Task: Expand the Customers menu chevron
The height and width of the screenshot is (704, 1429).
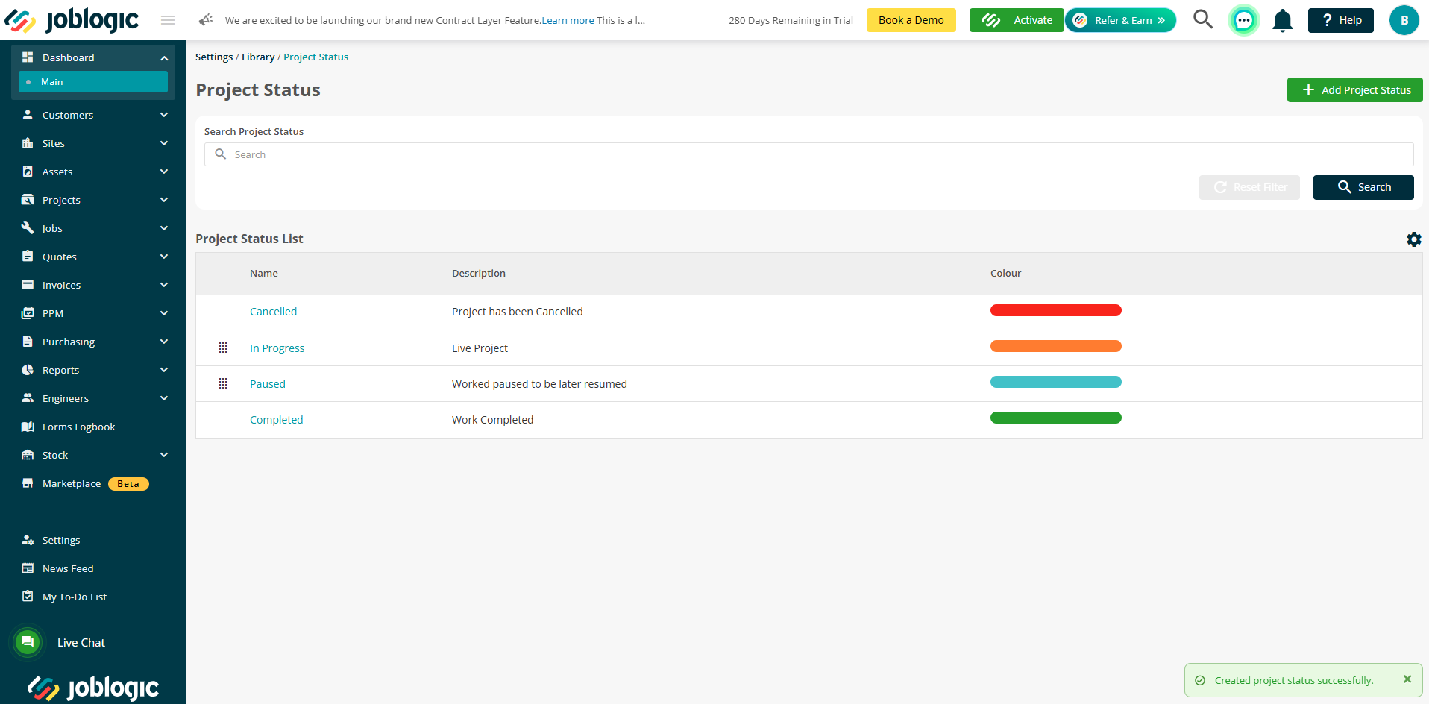Action: click(164, 115)
